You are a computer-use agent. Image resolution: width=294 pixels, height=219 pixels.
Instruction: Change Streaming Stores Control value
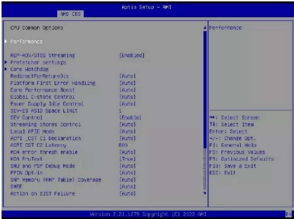[x=127, y=125]
